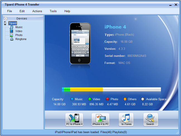The width and height of the screenshot is (181, 136).
Task: Click the window resize grip in corner
Action: [177, 133]
